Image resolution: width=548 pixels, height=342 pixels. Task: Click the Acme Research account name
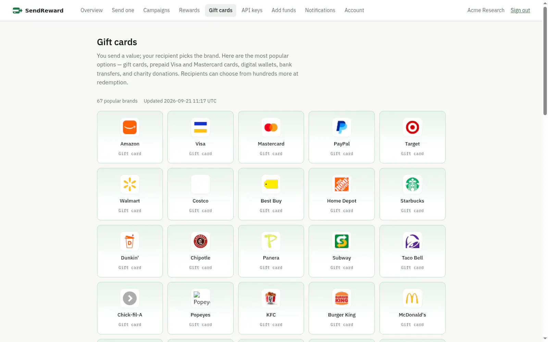tap(486, 10)
